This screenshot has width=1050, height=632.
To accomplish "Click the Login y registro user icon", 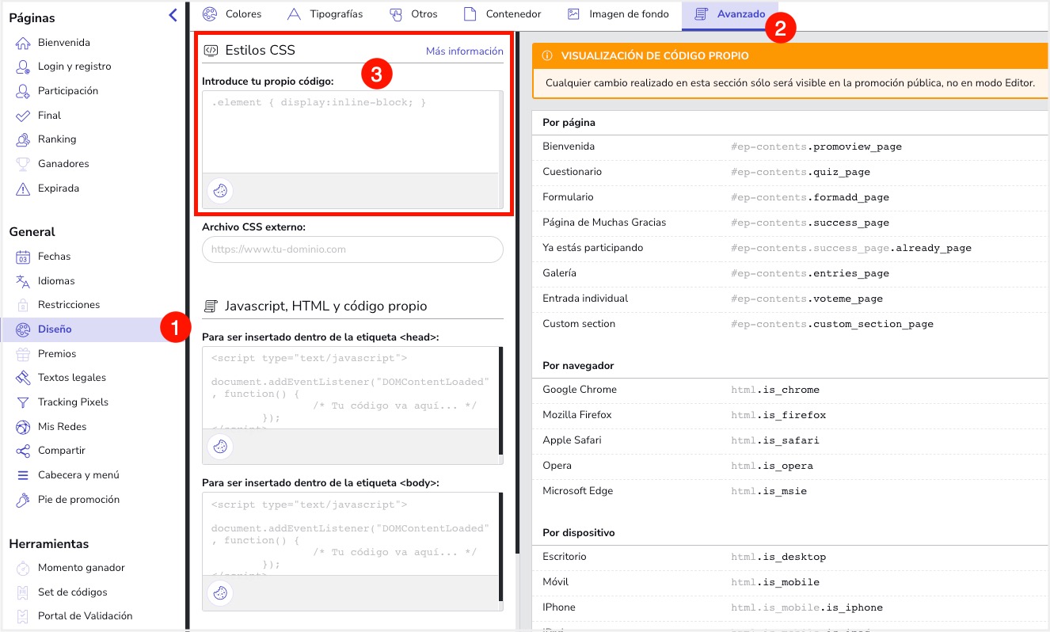I will click(23, 67).
